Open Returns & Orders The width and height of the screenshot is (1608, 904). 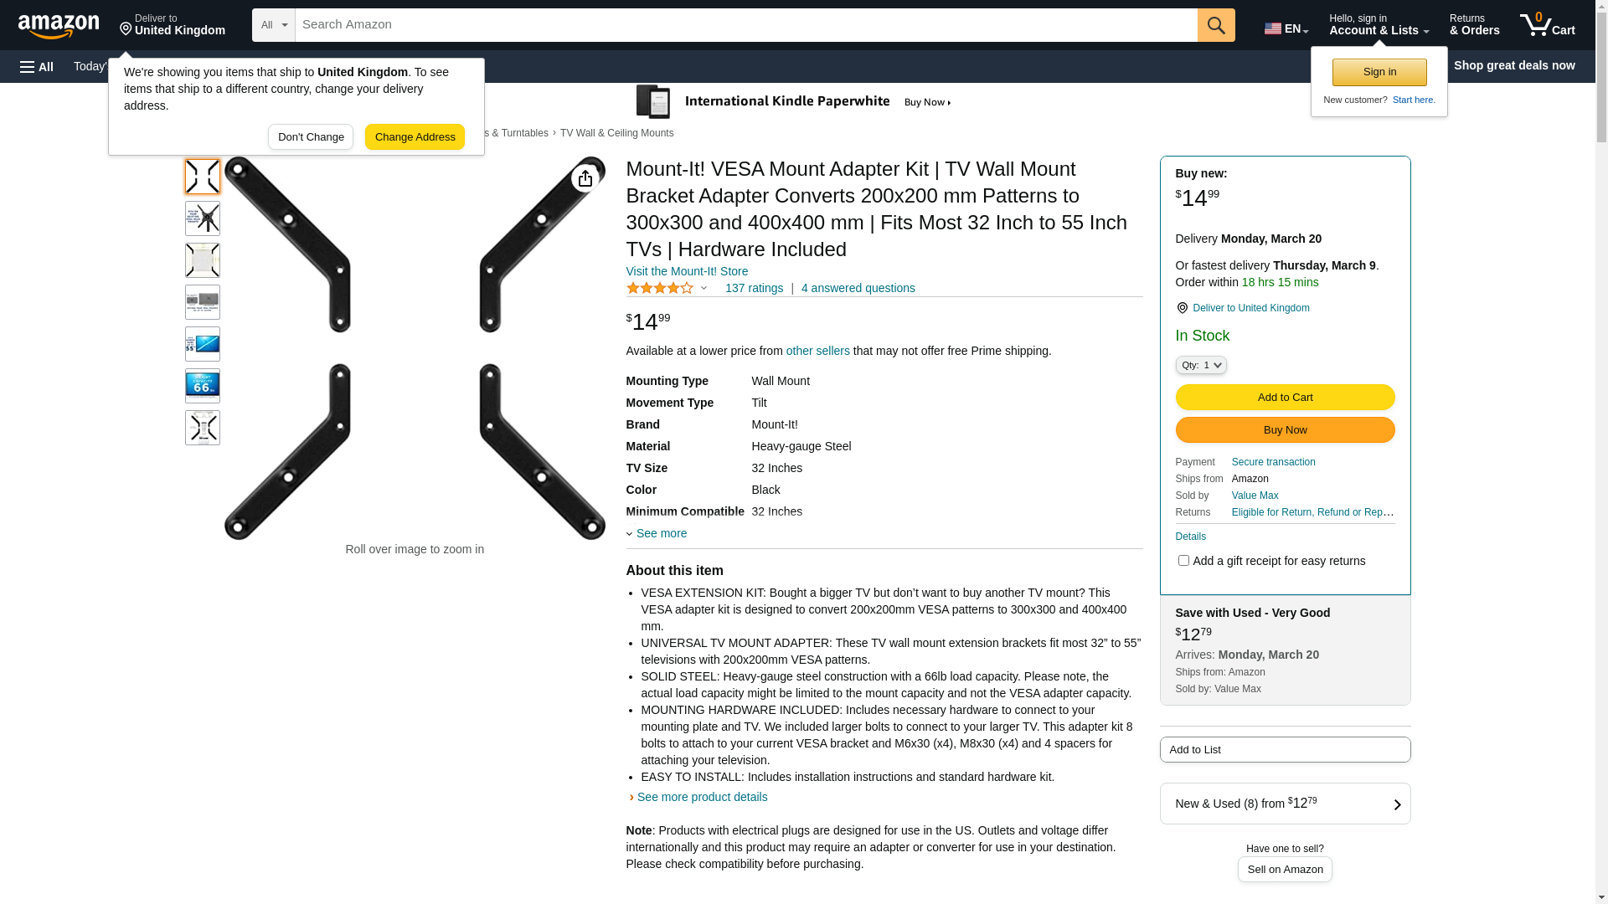[1474, 25]
